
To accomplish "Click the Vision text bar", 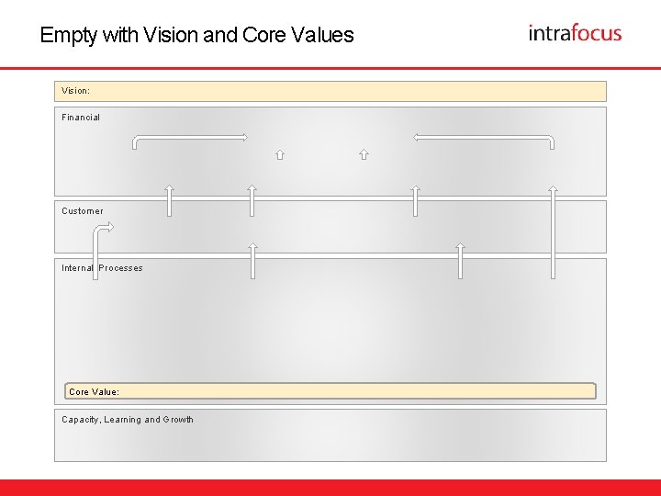I will pyautogui.click(x=330, y=91).
